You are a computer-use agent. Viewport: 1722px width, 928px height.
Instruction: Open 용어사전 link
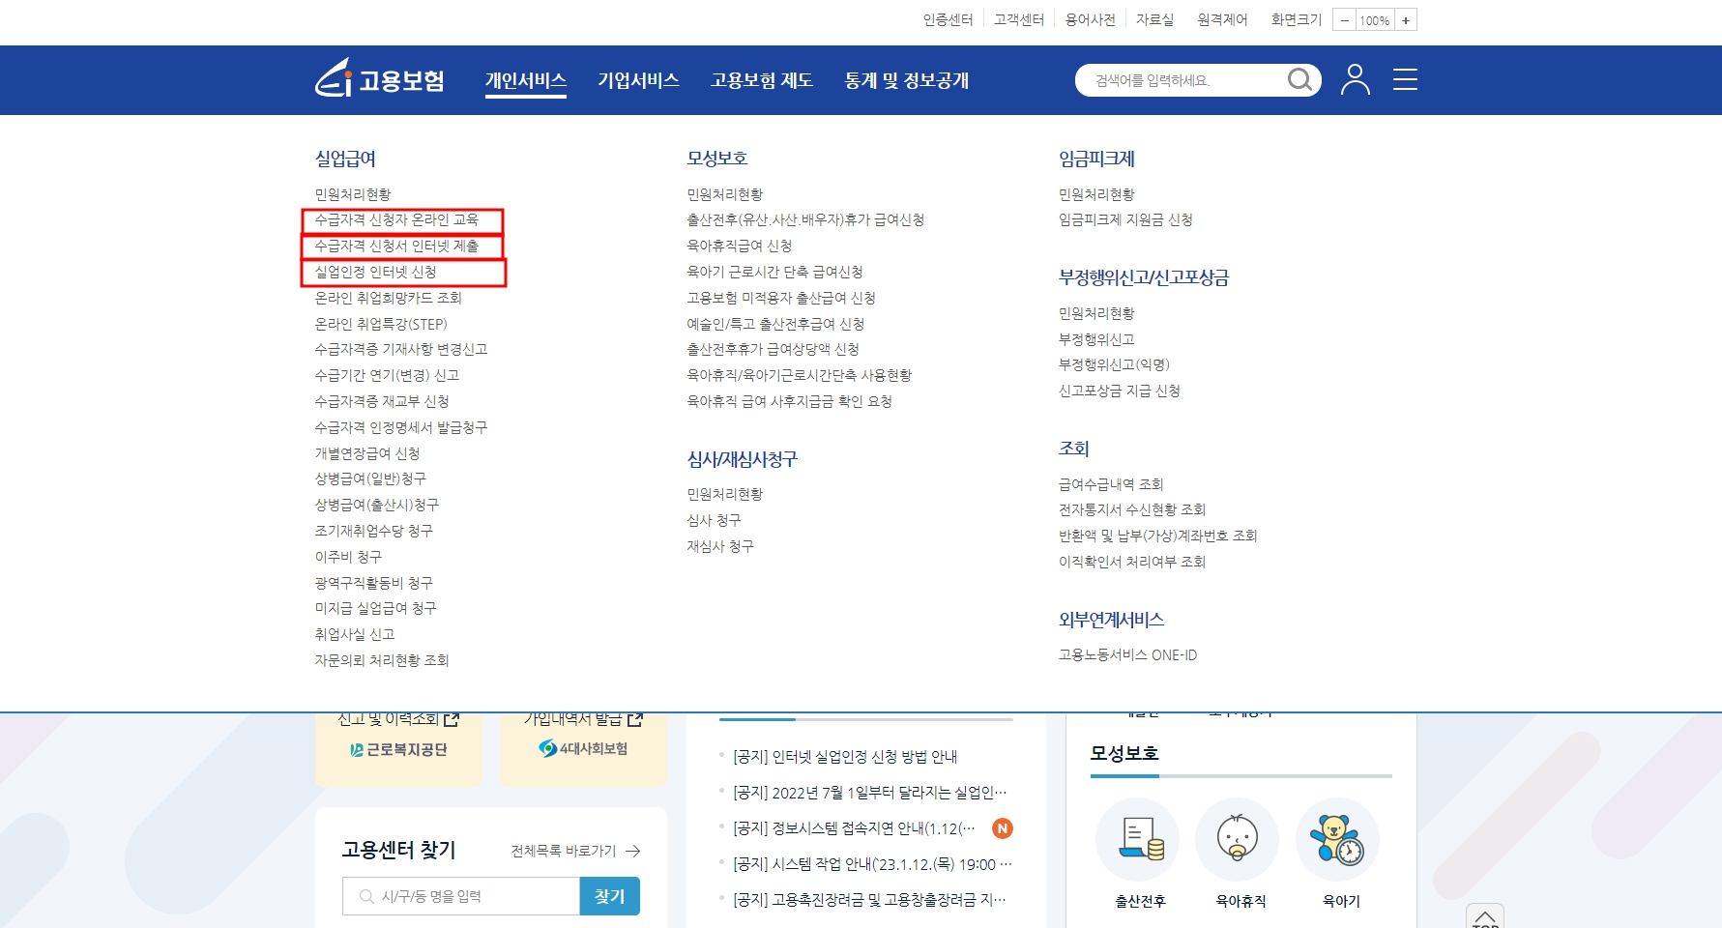coord(1091,19)
